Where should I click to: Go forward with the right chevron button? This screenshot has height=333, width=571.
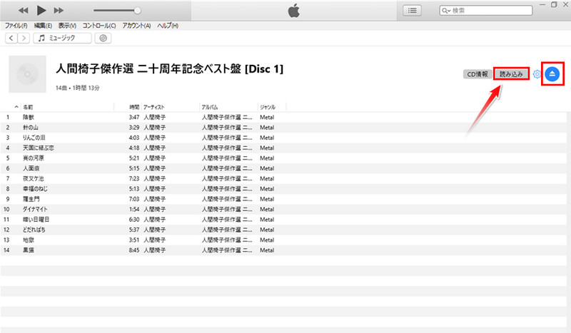[x=24, y=38]
